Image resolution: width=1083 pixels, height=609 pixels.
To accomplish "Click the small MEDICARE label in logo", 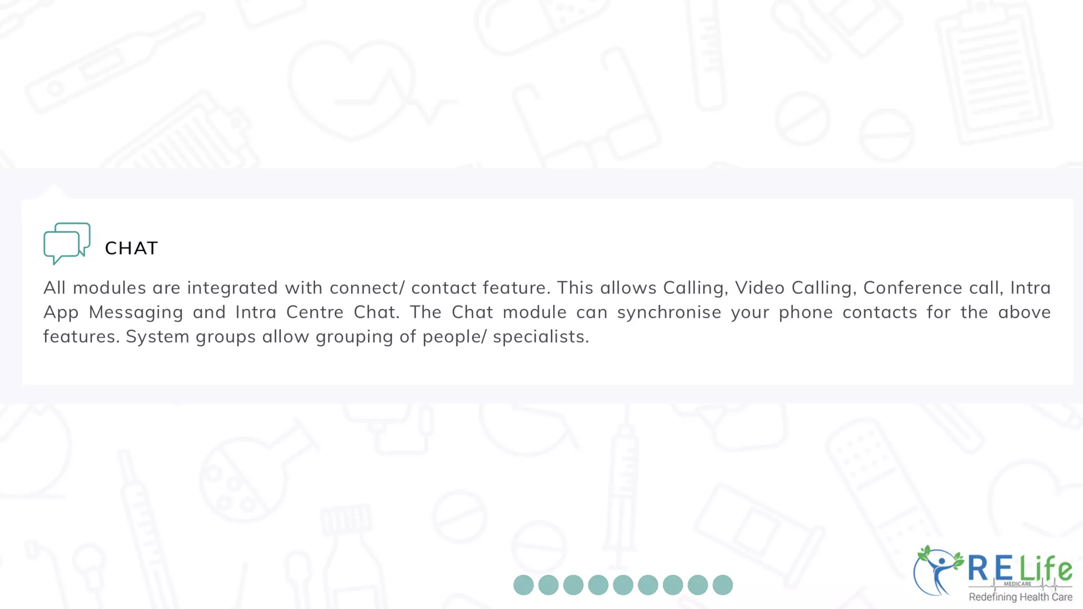I will [1018, 584].
